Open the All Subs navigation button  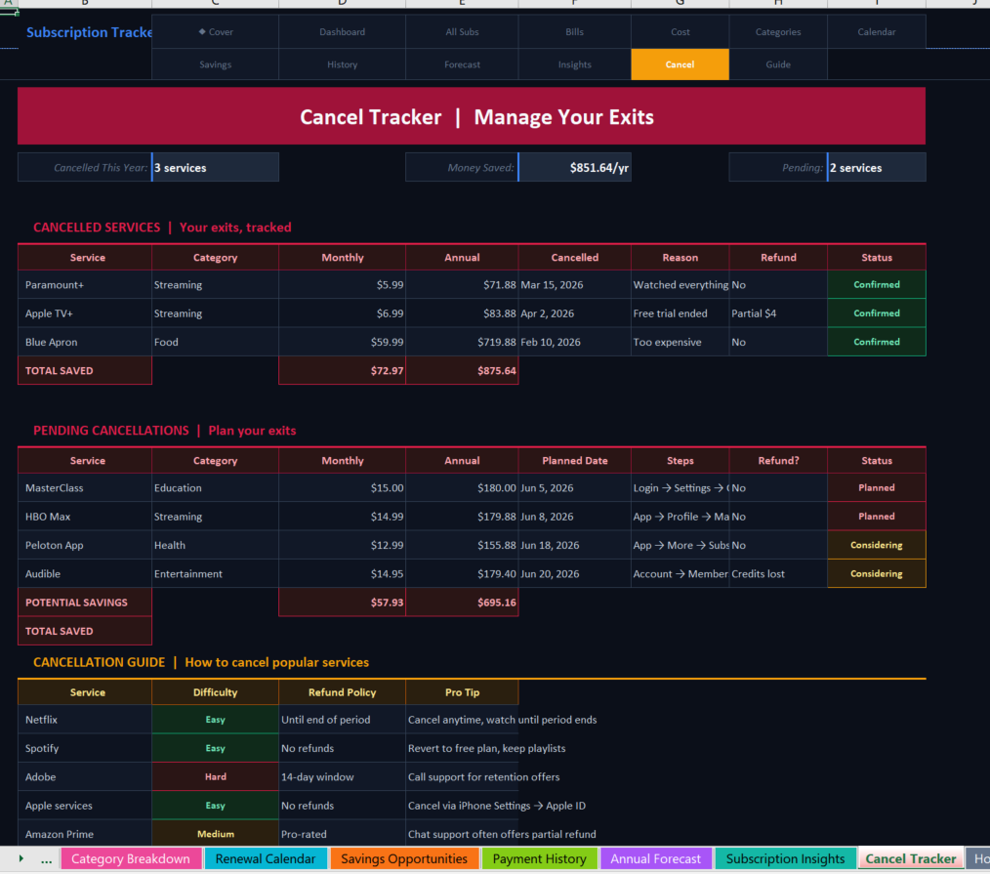click(462, 31)
